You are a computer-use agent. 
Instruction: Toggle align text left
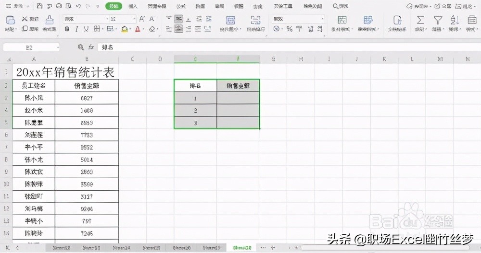tap(169, 29)
